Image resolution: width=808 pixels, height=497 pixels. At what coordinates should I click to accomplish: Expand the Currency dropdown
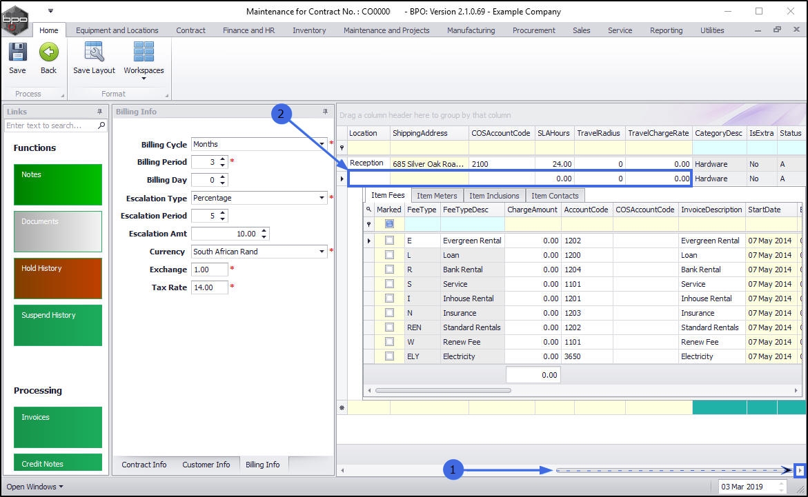click(x=322, y=252)
